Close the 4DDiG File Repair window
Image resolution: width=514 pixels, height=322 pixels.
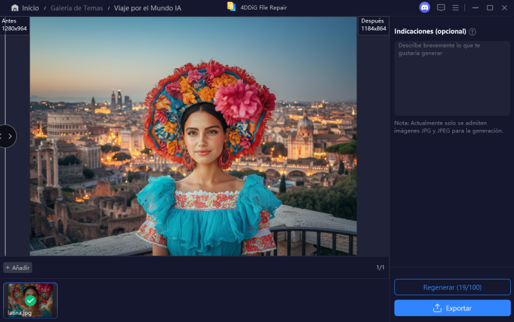coord(504,8)
